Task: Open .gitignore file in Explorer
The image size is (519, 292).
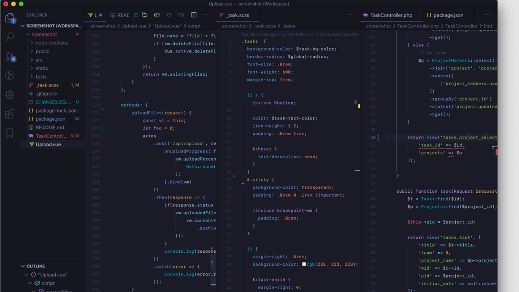Action: click(x=51, y=93)
